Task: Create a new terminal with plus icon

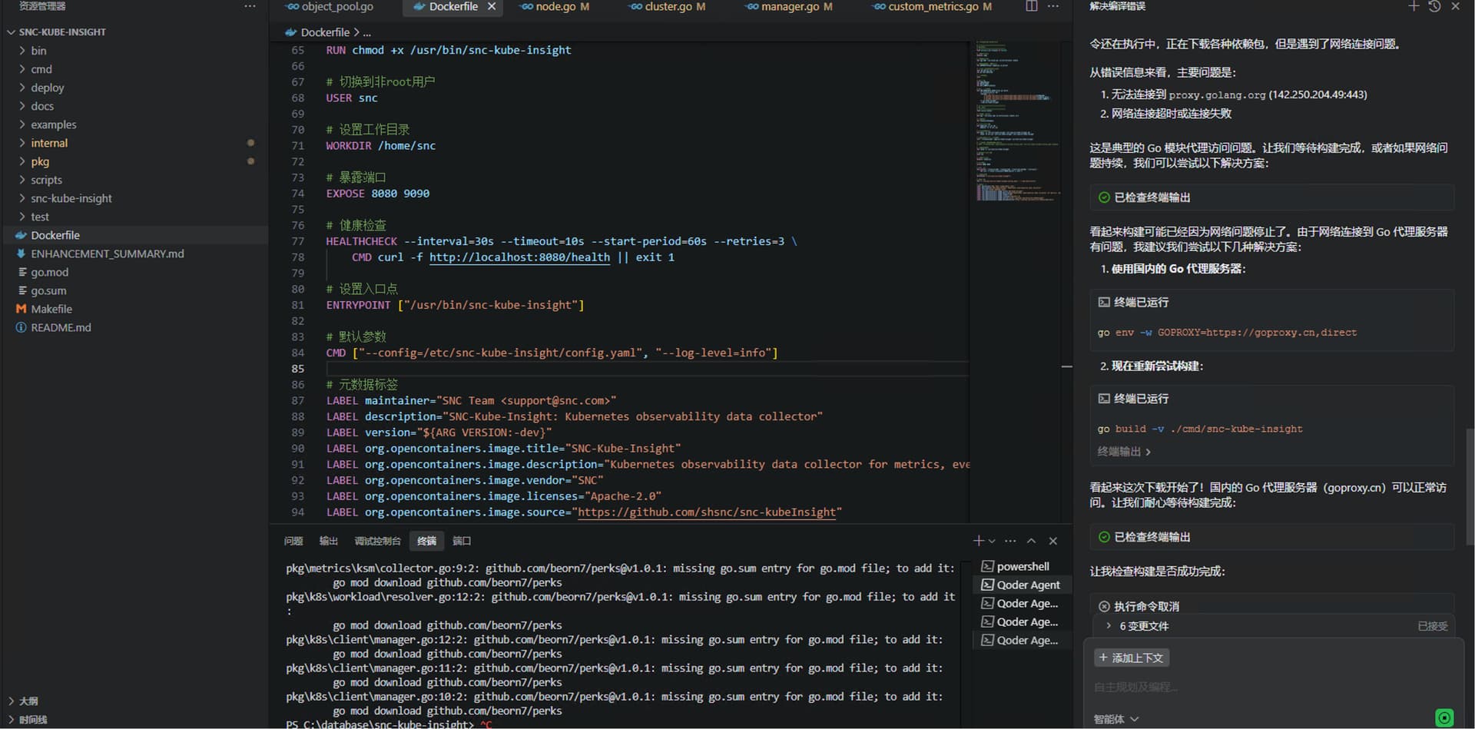Action: click(978, 541)
